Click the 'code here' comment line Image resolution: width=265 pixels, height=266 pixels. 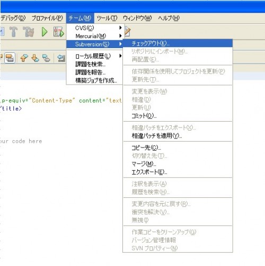(27, 141)
